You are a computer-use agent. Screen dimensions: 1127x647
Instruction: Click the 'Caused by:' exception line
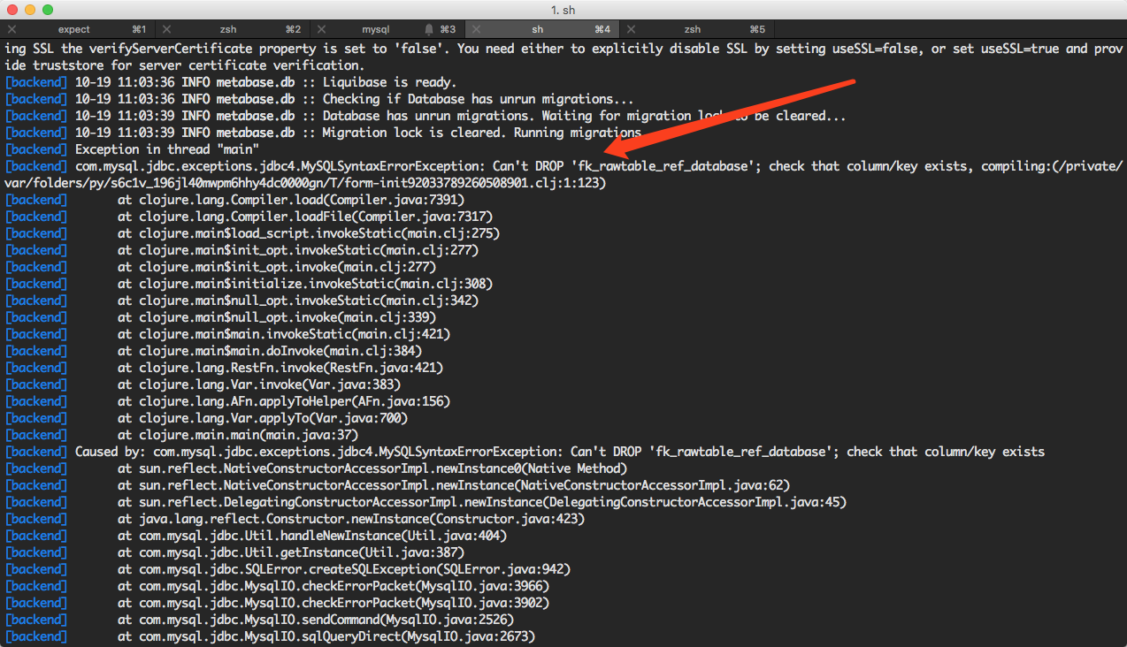point(525,452)
